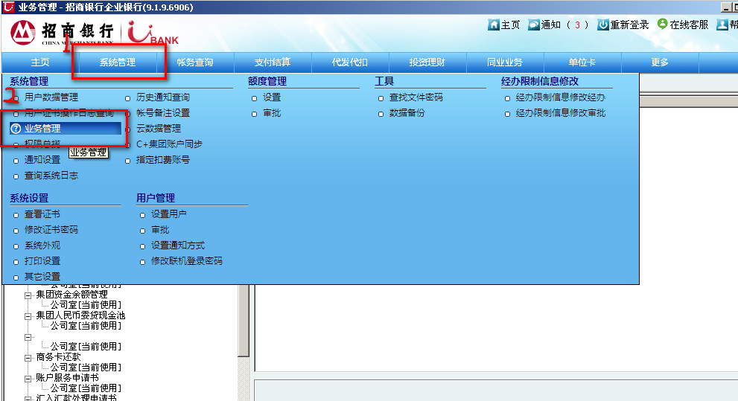This screenshot has width=738, height=401.
Task: Click 数据备份 under 工具
Action: click(x=407, y=113)
